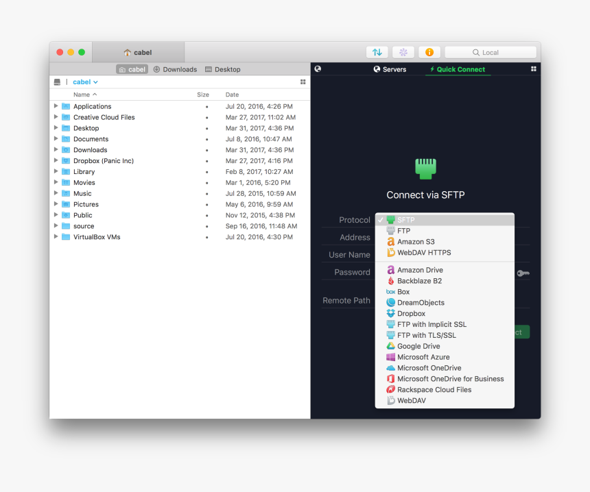
Task: Select DreamObjects protocol
Action: [445, 303]
